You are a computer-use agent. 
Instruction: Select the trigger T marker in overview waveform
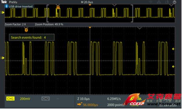tap(58, 8)
